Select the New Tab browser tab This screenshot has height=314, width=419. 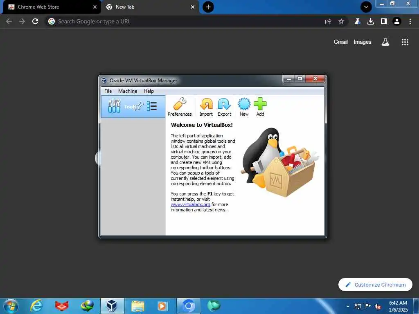point(150,7)
